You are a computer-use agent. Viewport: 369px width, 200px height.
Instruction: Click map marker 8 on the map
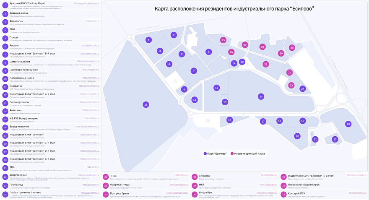(x=208, y=52)
